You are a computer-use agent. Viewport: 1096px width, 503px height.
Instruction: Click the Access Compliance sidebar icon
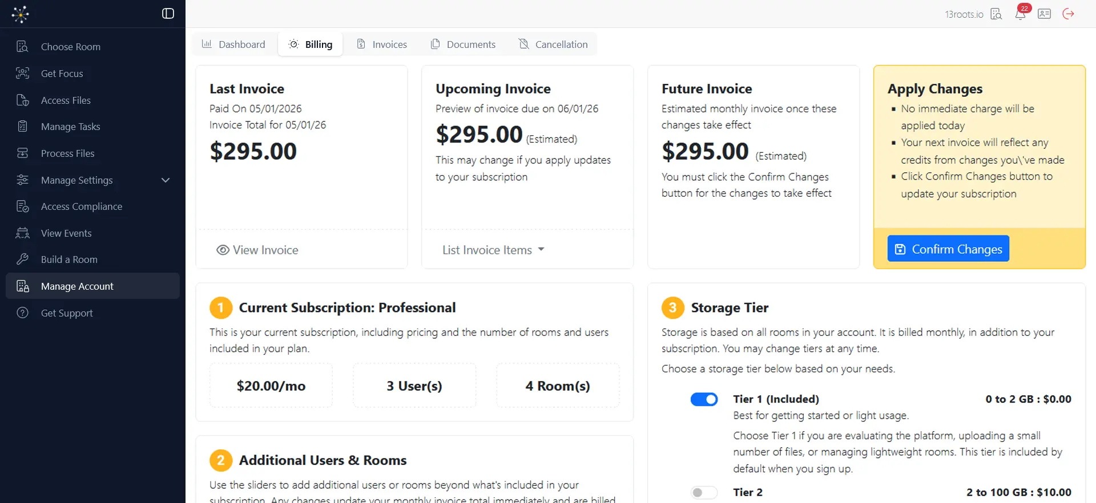point(22,206)
